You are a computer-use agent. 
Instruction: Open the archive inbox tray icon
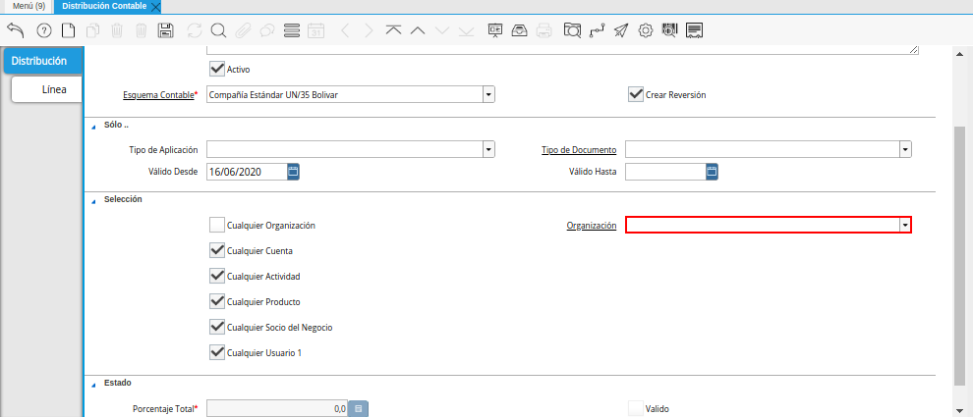pos(519,30)
